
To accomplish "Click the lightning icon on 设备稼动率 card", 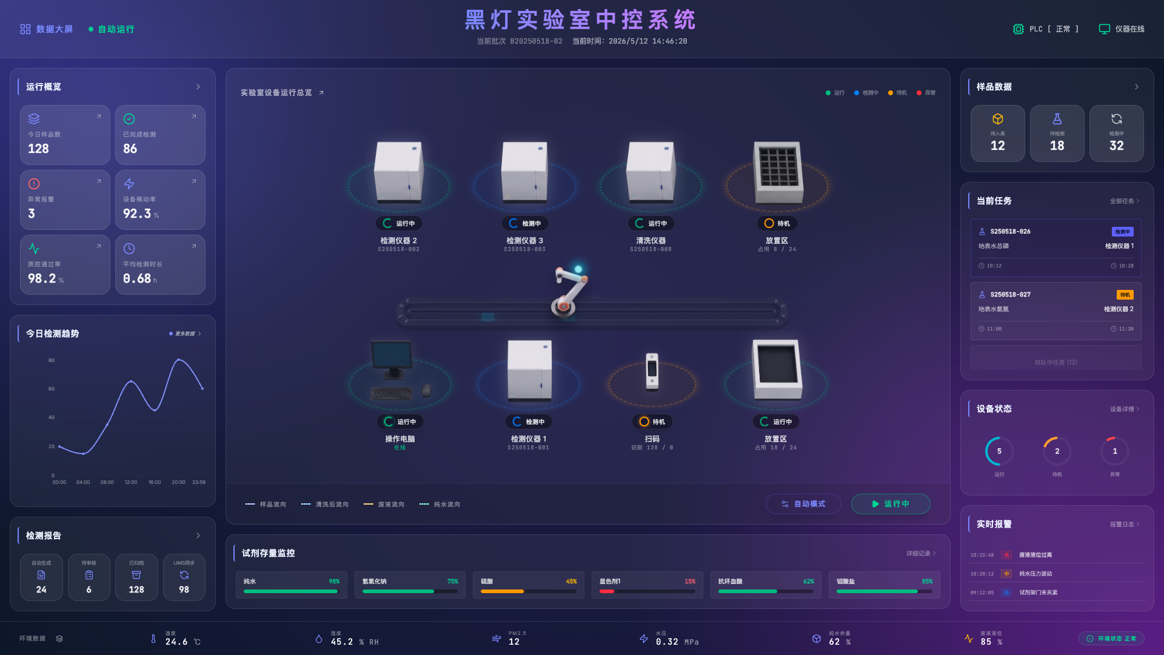I will 129,184.
